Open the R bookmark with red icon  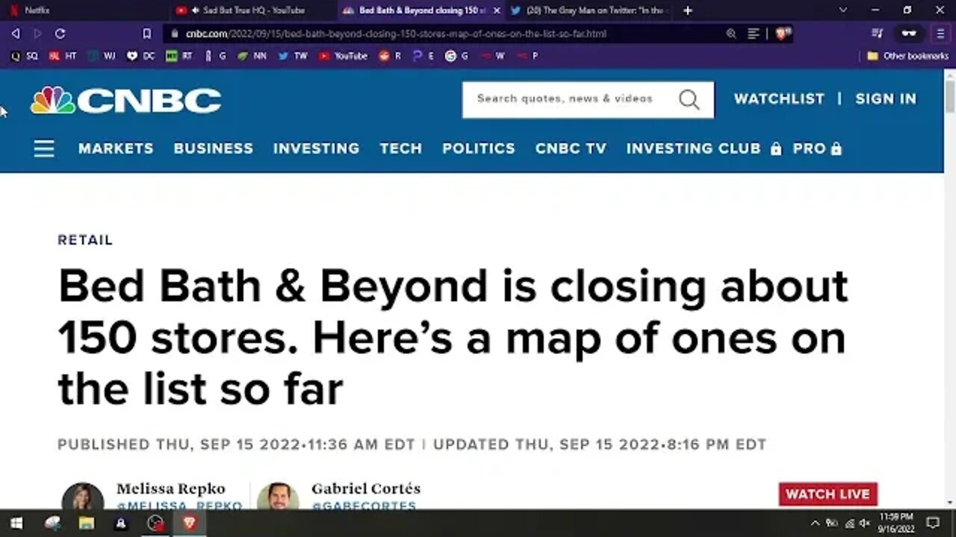pyautogui.click(x=390, y=56)
